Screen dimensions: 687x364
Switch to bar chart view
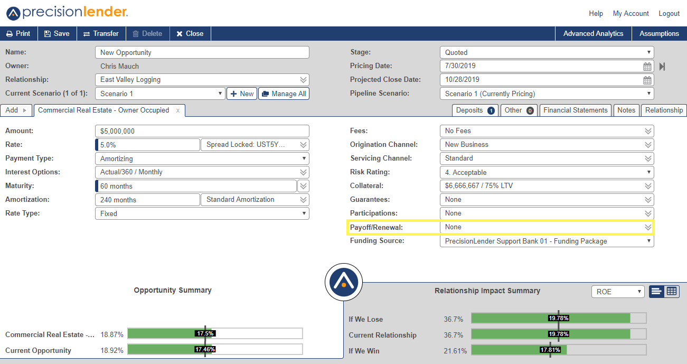656,292
